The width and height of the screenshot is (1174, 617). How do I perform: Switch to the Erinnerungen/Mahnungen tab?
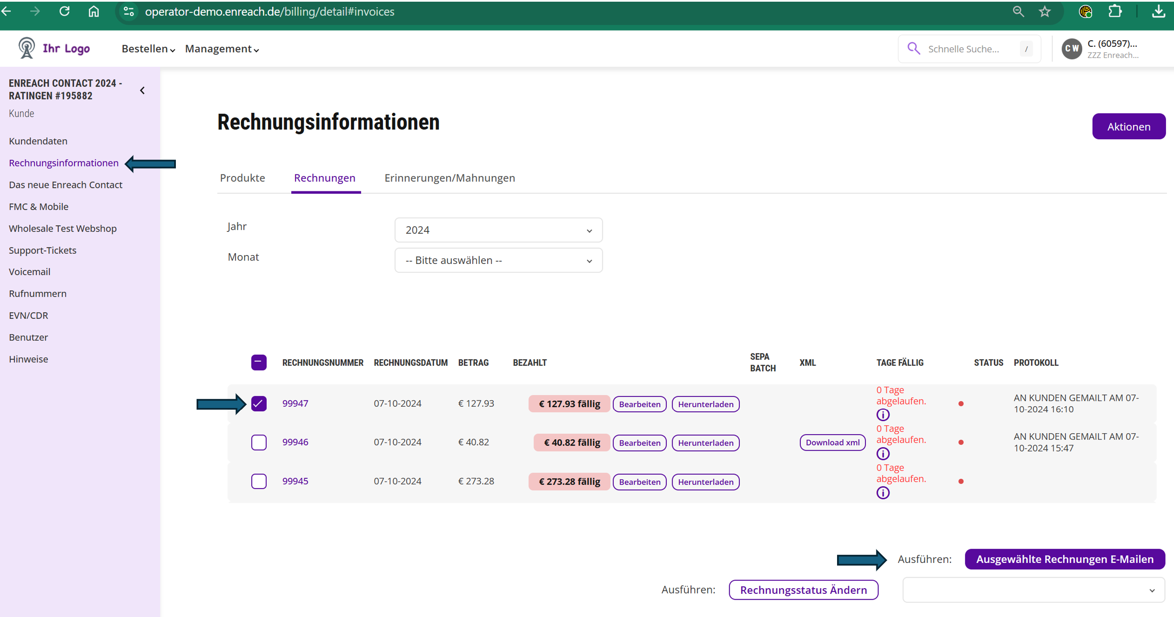click(x=449, y=178)
